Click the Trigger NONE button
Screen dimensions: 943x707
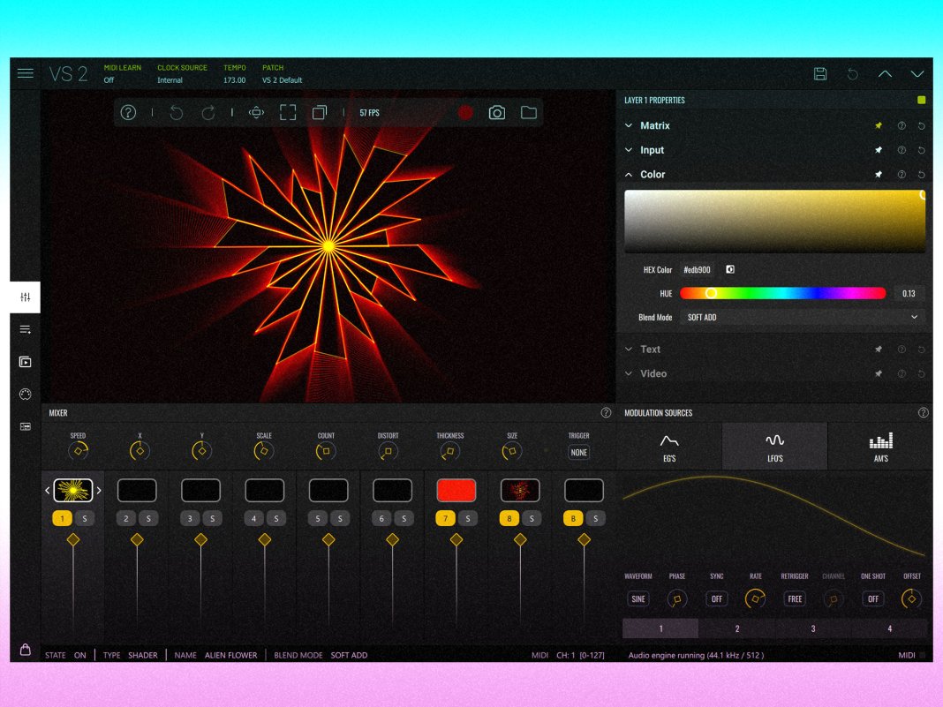click(578, 452)
